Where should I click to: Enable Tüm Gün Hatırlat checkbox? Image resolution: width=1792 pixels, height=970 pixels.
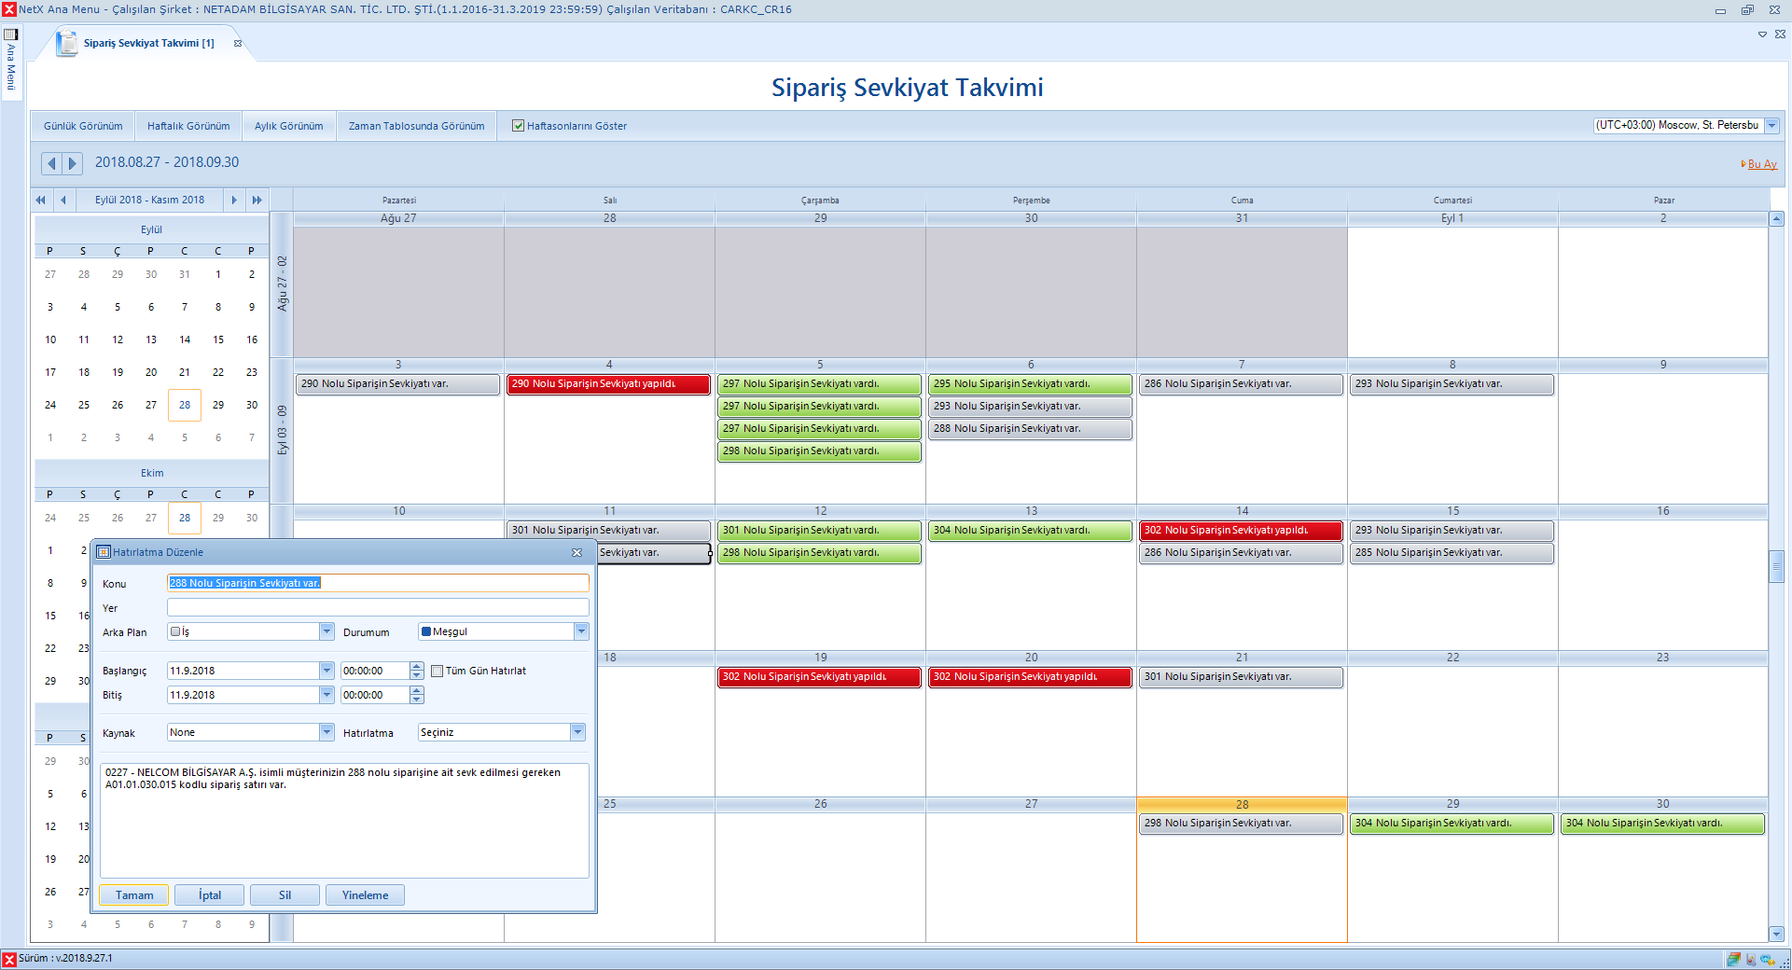[437, 671]
